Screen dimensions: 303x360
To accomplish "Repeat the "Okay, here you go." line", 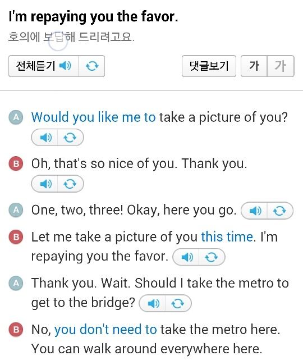I will click(x=280, y=211).
